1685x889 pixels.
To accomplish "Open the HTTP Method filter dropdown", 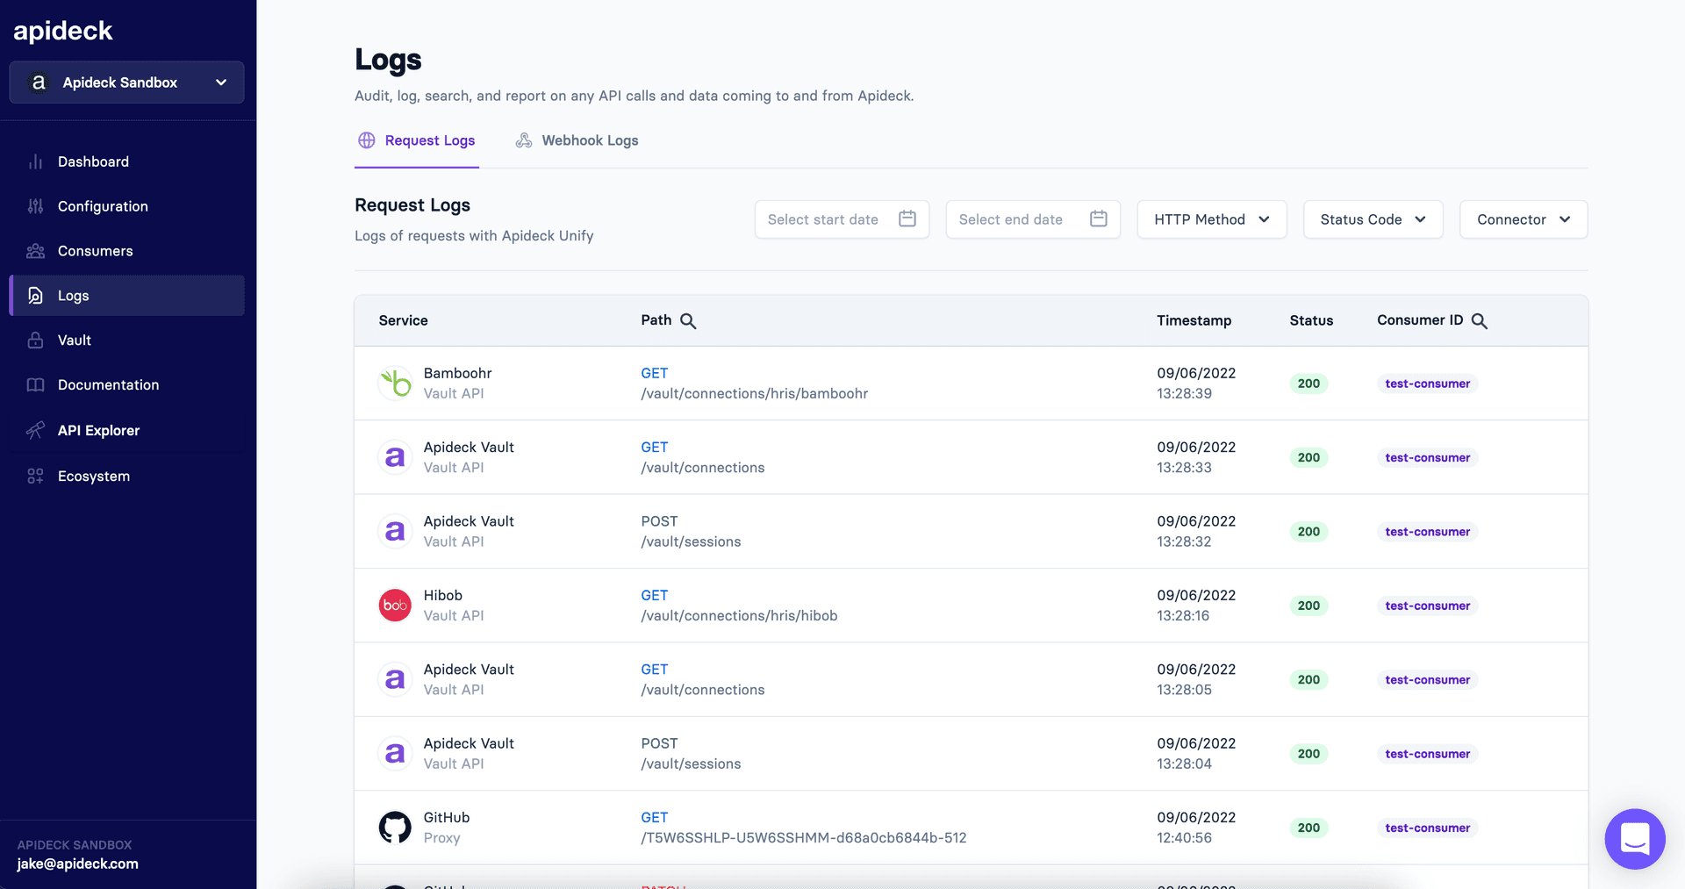I will click(x=1212, y=219).
